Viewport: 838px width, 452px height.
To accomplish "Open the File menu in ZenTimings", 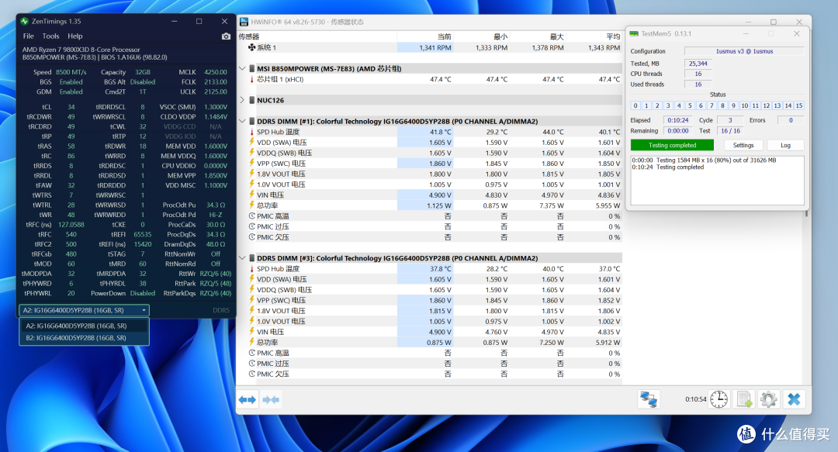I will click(29, 36).
